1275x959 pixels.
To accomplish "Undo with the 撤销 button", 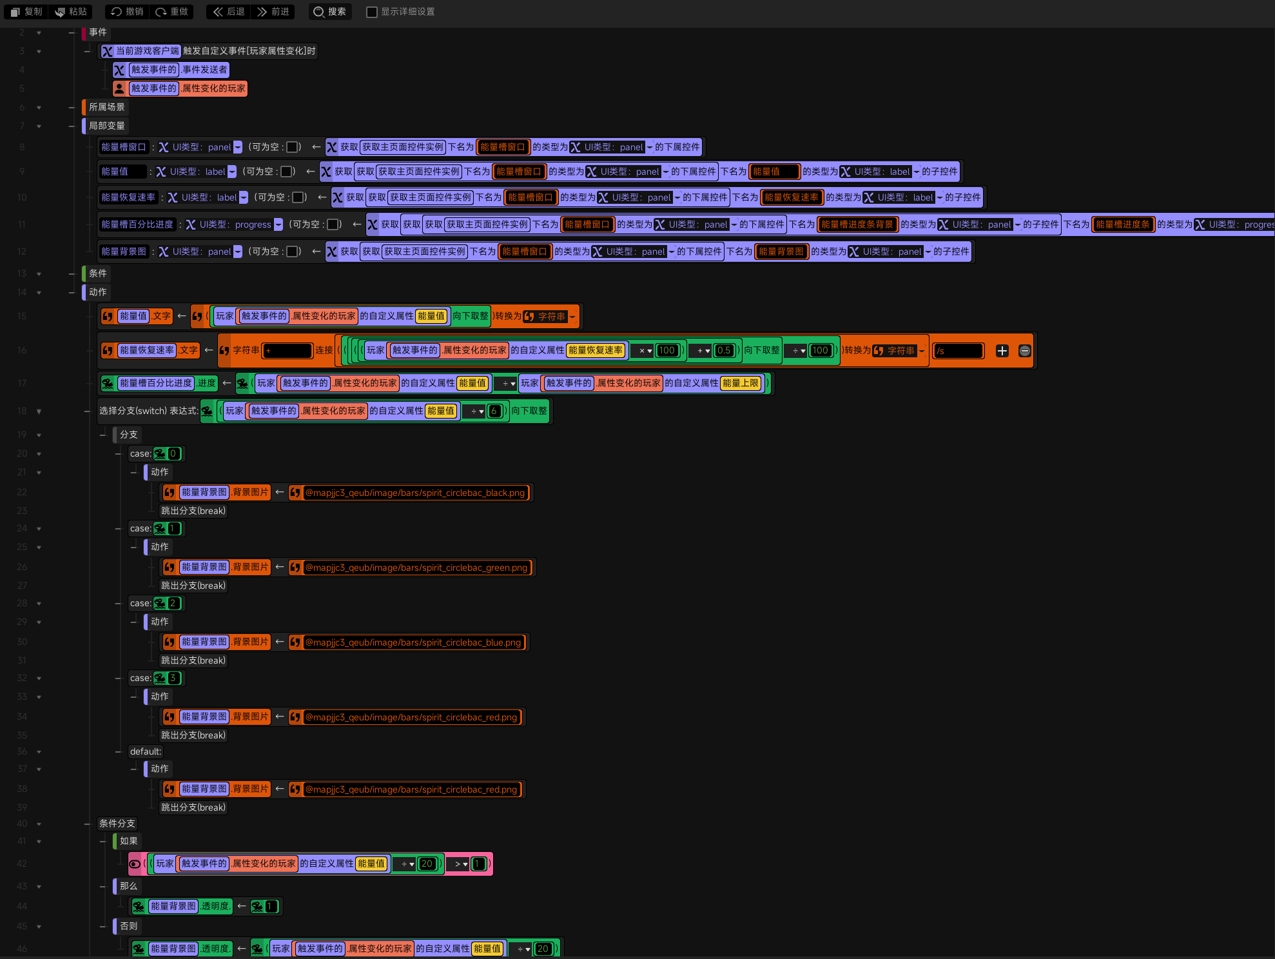I will click(x=127, y=12).
